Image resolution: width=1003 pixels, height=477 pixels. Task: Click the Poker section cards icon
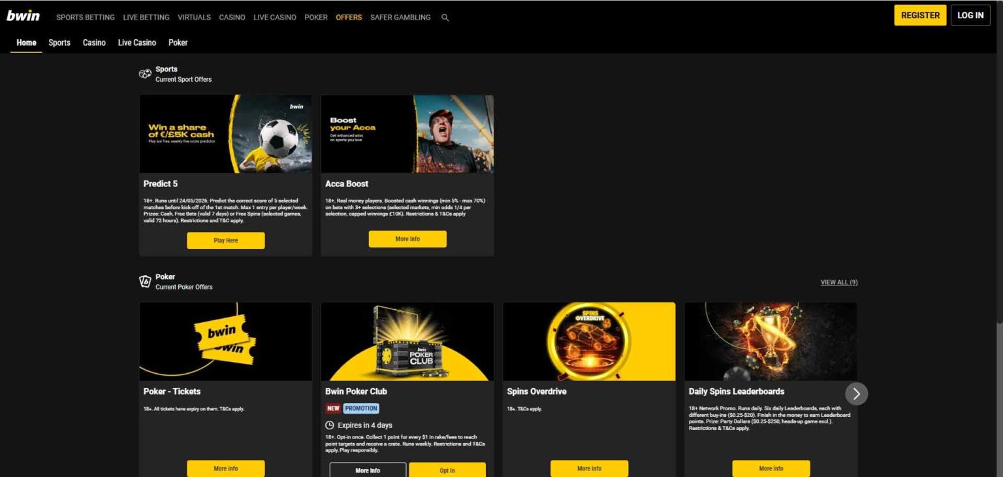145,282
